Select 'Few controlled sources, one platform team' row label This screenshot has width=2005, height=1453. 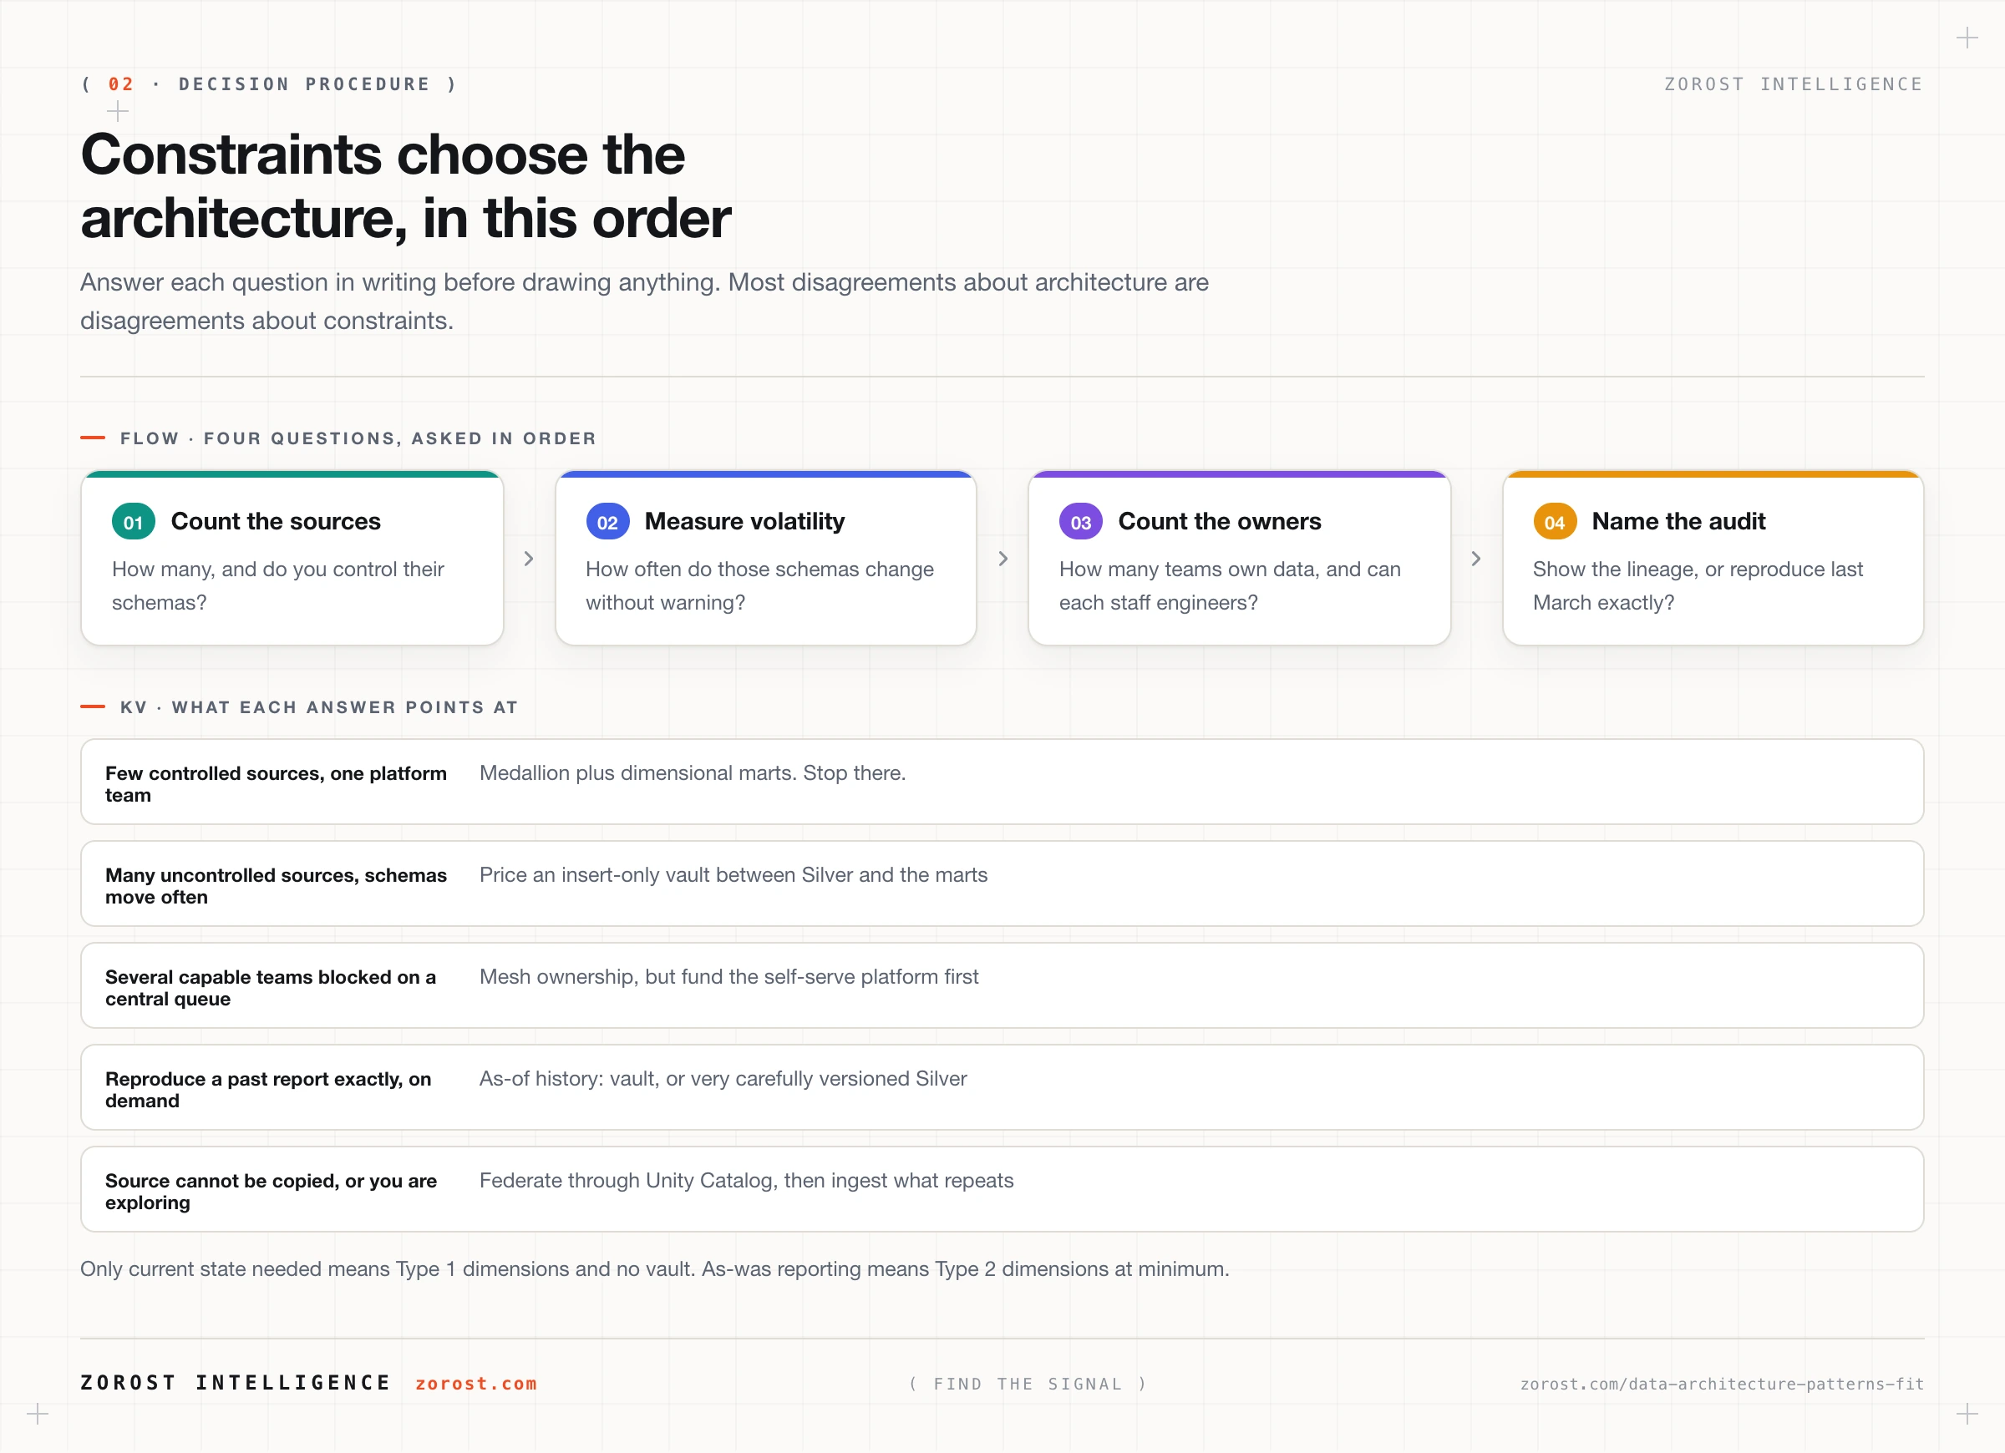click(276, 784)
